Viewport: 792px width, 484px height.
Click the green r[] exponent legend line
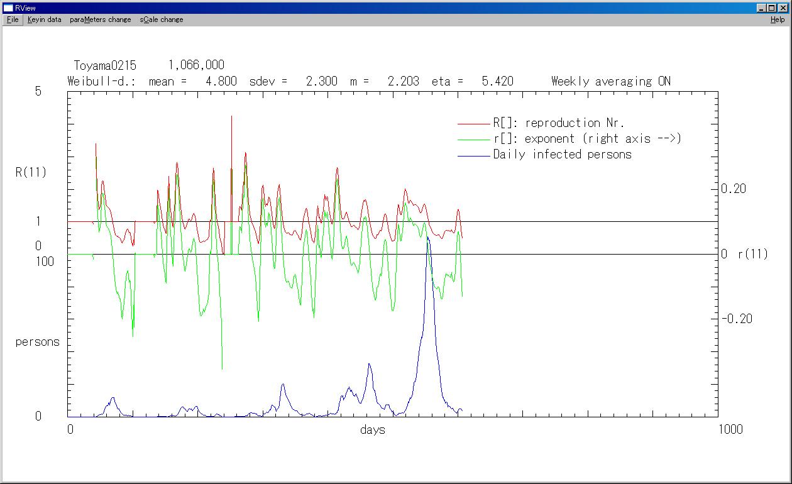click(x=473, y=140)
